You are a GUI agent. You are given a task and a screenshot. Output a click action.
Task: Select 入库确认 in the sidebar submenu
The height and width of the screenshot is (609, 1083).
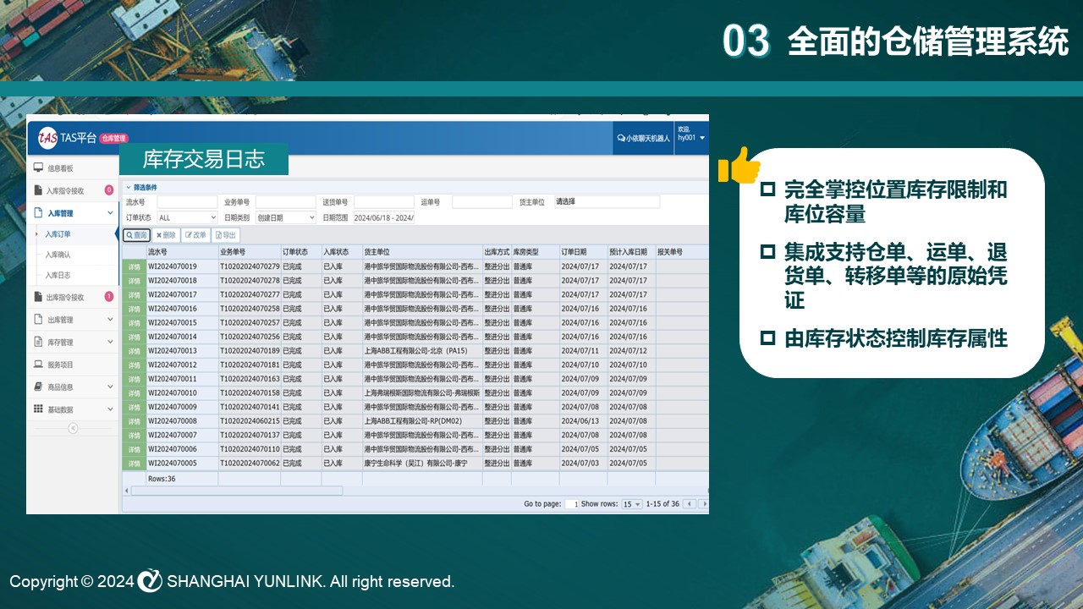[x=58, y=254]
